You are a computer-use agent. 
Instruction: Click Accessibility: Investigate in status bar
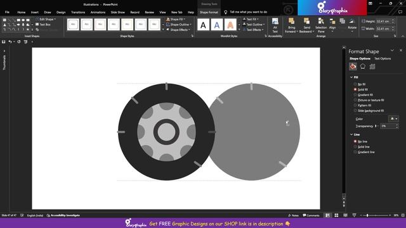63,215
